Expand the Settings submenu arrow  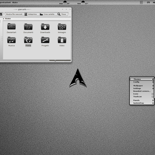pyautogui.click(x=153, y=88)
